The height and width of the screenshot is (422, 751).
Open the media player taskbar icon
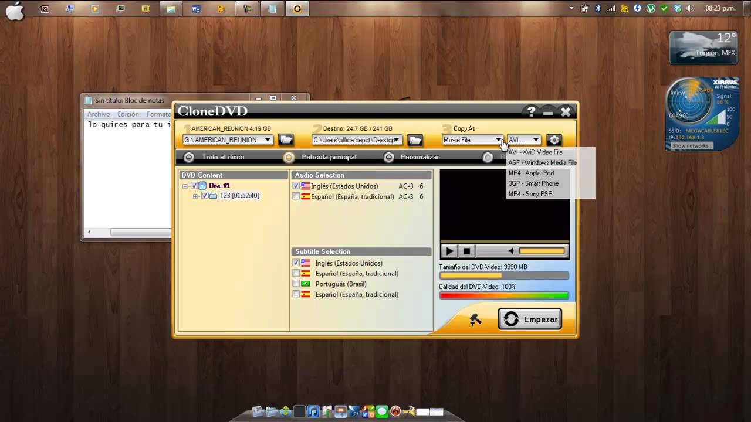(x=95, y=9)
